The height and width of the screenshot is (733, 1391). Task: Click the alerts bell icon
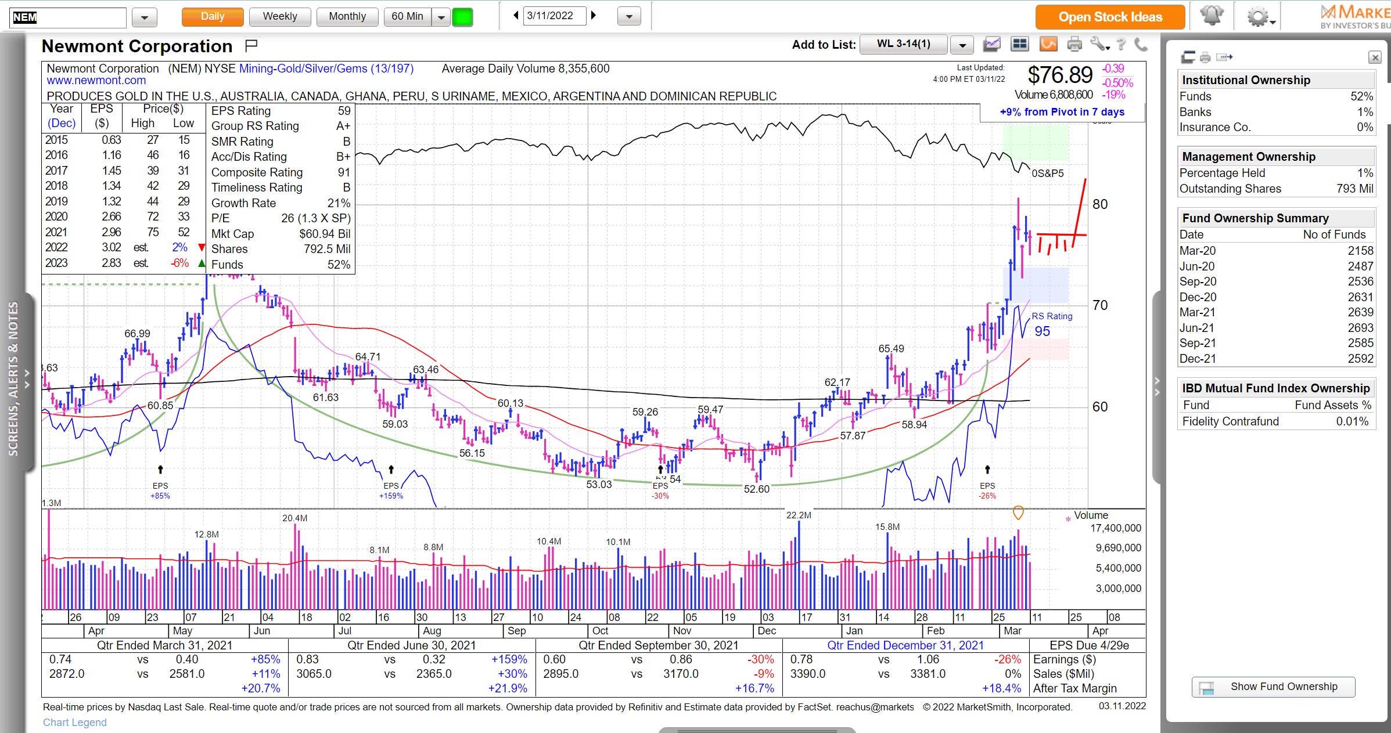tap(1212, 16)
